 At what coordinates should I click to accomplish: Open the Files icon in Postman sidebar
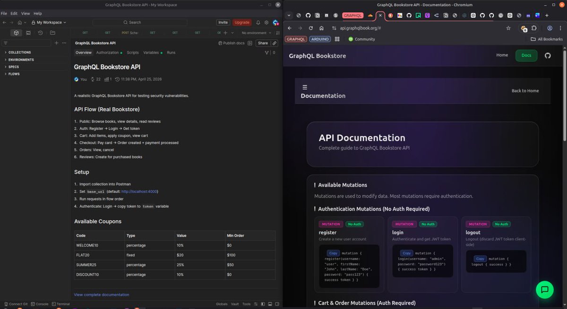52,33
